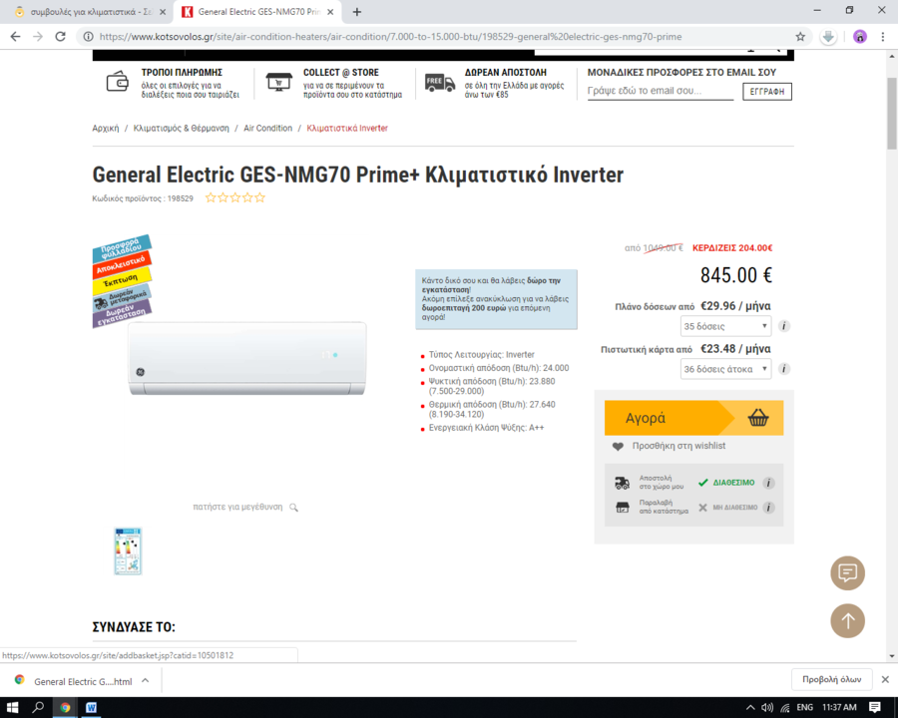Screen dimensions: 898x718
Task: Click the Εκπτωση yellow promo badge
Action: click(122, 279)
